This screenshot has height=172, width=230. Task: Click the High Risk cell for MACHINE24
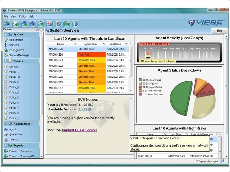tap(91, 54)
